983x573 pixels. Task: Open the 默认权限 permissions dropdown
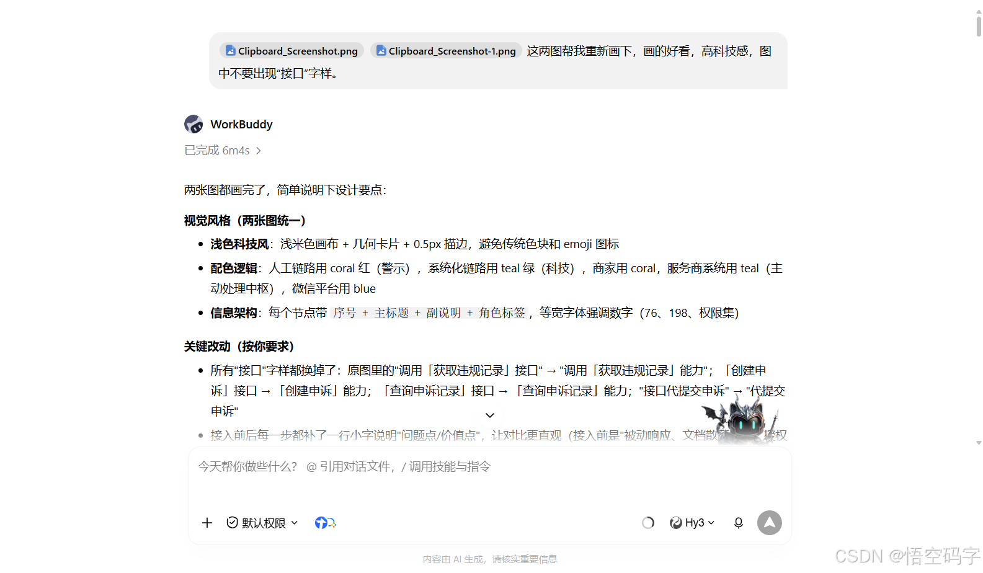[x=262, y=523]
